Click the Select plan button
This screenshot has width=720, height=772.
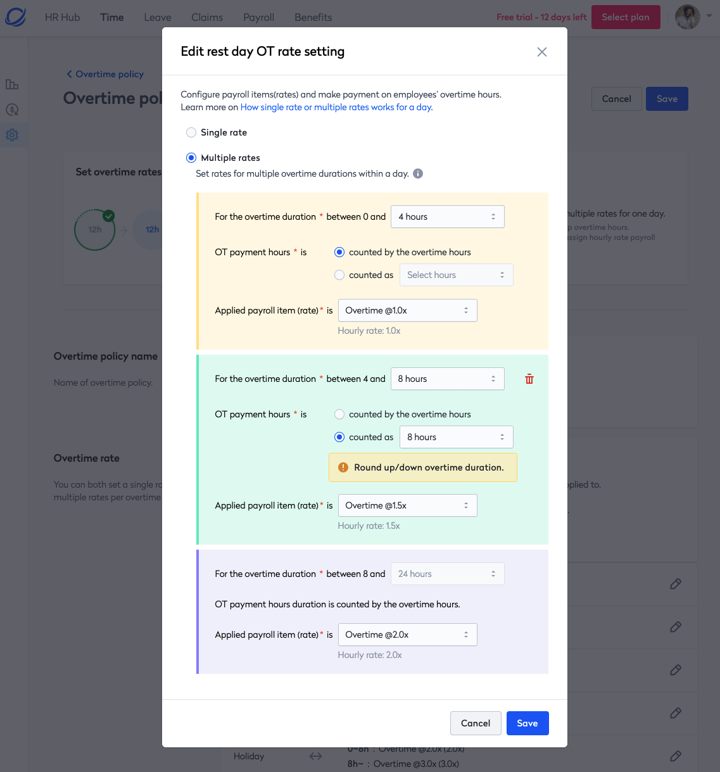626,17
